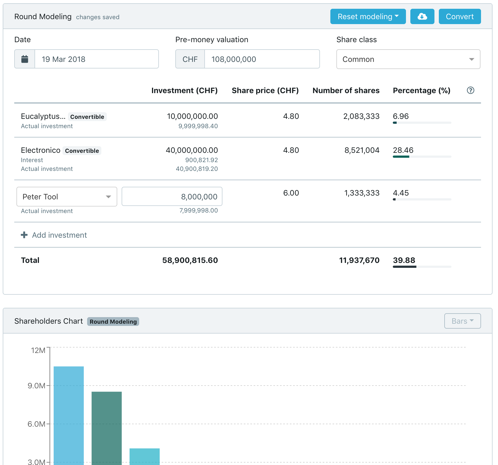Click the Add investment link

pos(59,235)
